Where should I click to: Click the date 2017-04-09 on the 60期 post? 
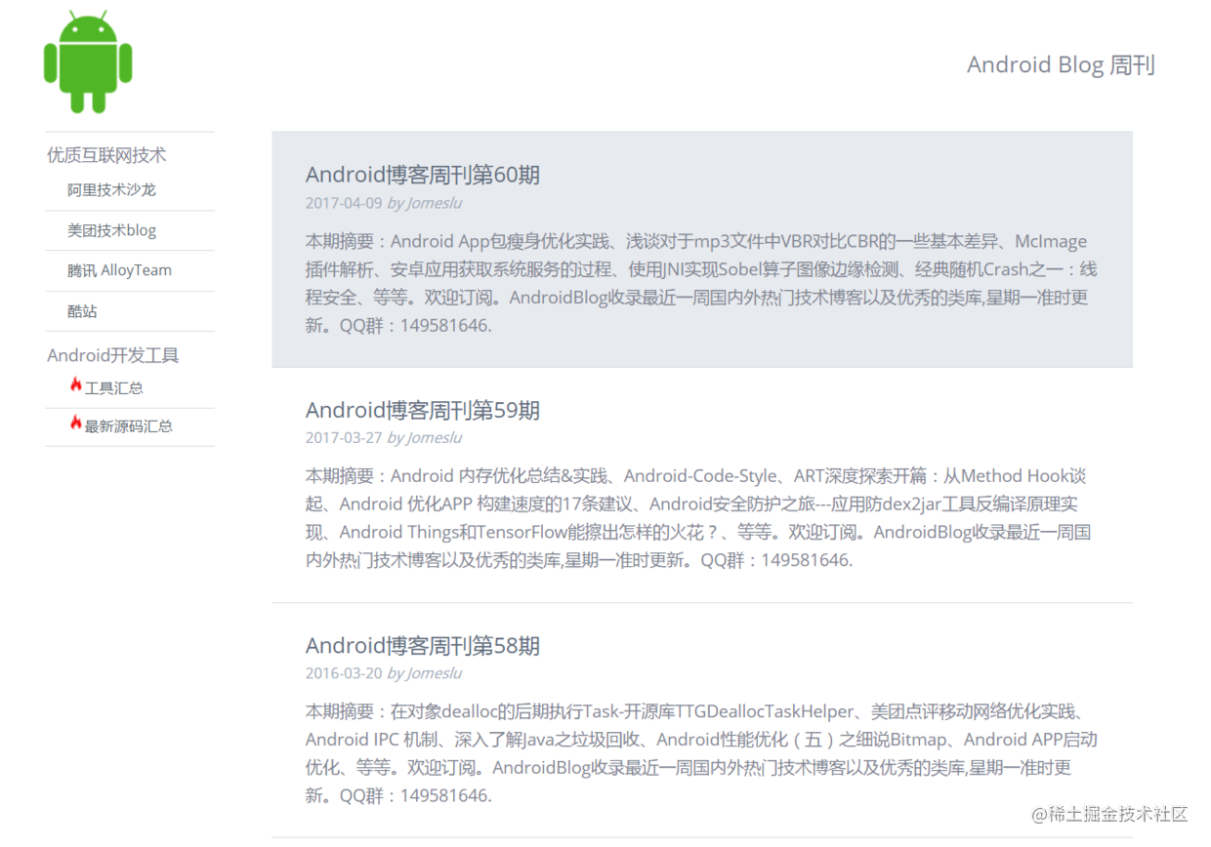[x=344, y=203]
